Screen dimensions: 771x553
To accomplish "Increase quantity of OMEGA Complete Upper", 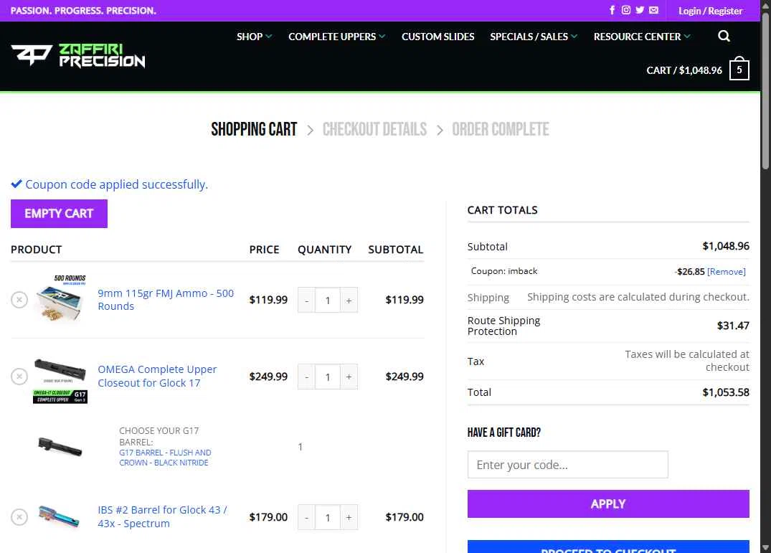I will [349, 377].
